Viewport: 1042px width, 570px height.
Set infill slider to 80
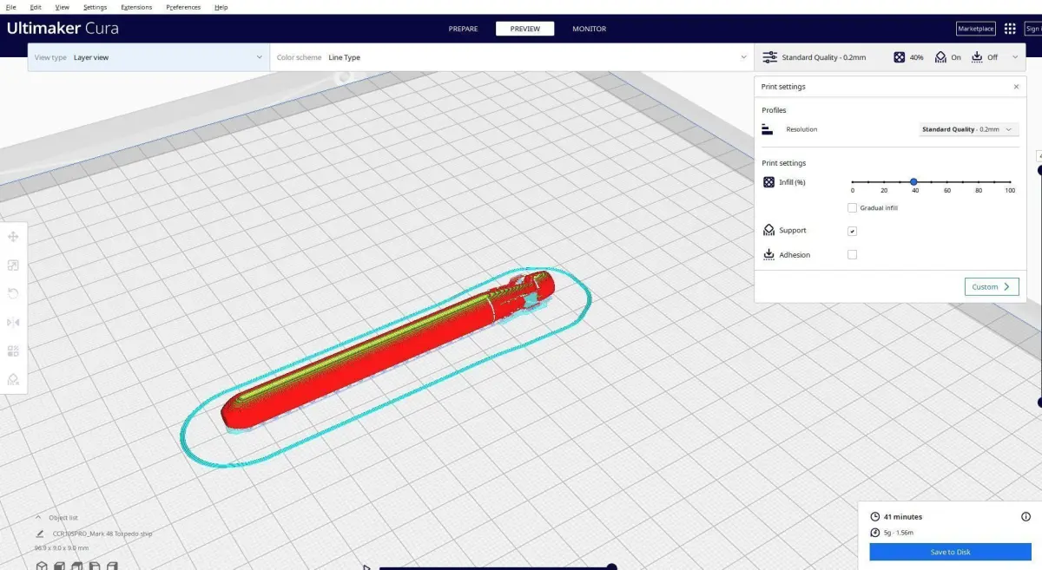(x=979, y=181)
